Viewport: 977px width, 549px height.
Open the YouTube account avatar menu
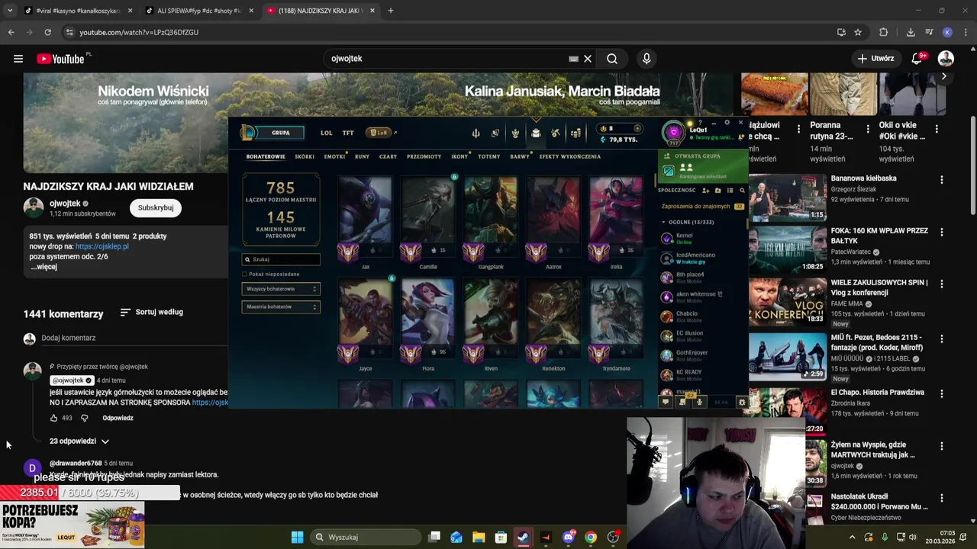946,59
